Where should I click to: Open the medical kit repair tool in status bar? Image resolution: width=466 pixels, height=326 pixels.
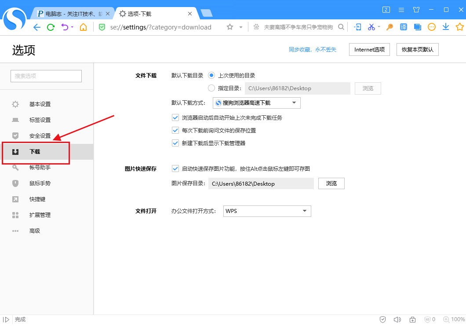click(412, 319)
